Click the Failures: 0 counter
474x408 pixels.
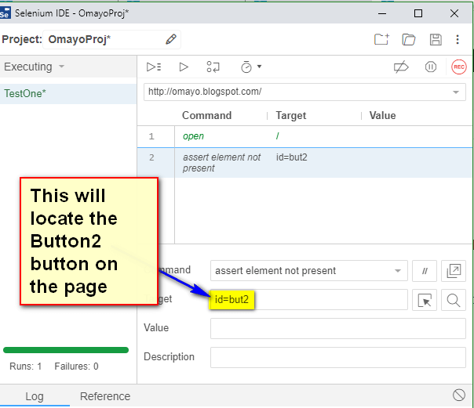pos(76,366)
